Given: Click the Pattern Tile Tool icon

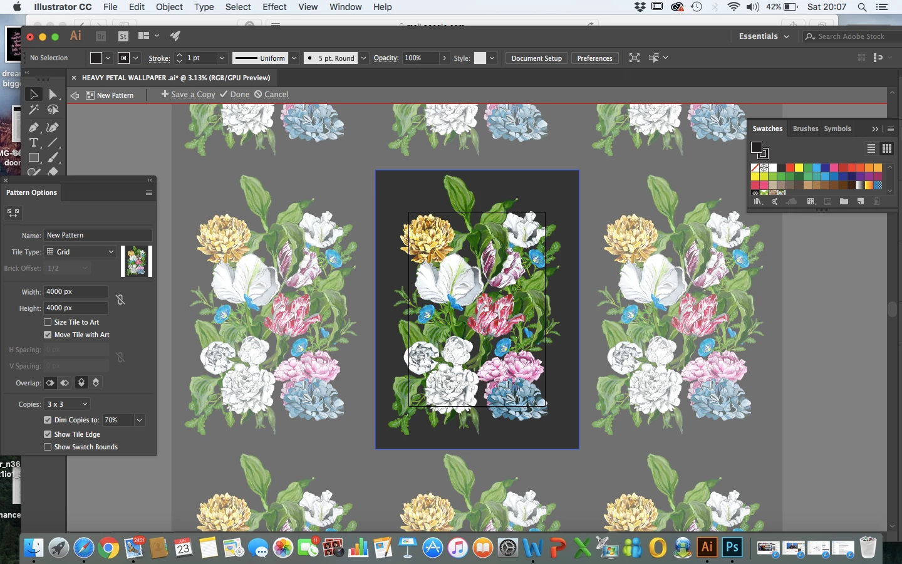Looking at the screenshot, I should coord(13,213).
